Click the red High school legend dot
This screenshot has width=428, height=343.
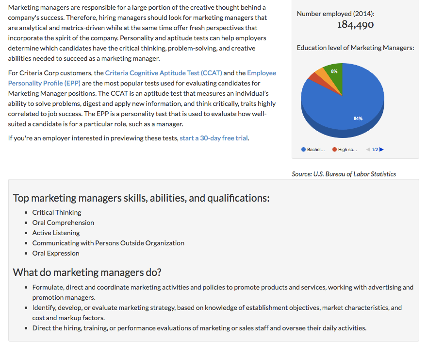pyautogui.click(x=334, y=150)
